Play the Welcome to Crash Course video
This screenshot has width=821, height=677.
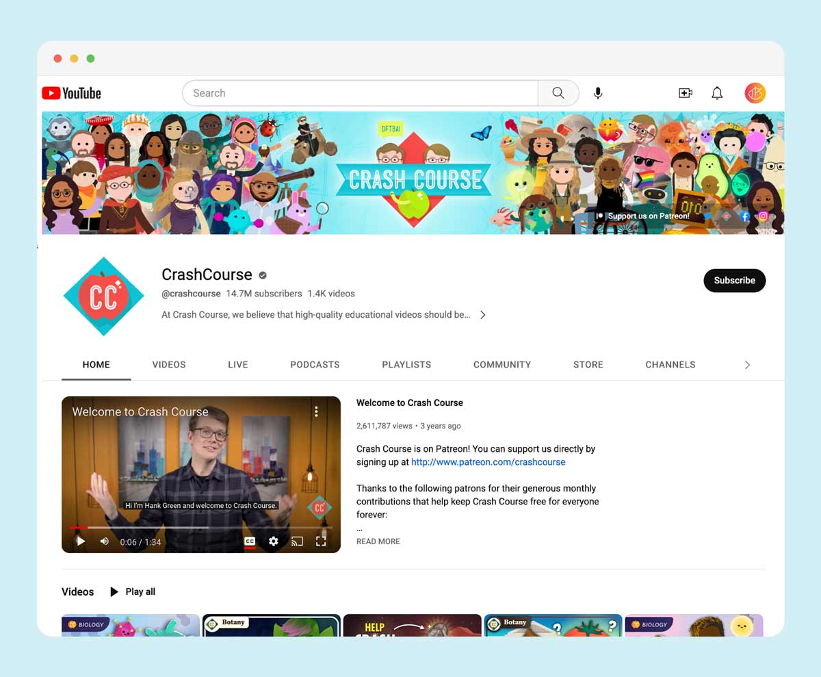[81, 541]
